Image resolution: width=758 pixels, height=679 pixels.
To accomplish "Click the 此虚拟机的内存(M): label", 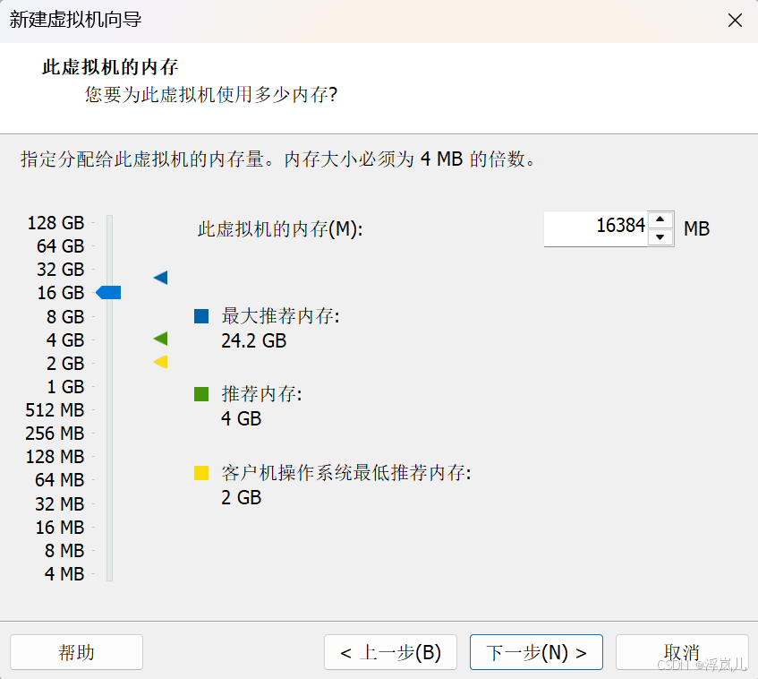I will click(x=280, y=229).
